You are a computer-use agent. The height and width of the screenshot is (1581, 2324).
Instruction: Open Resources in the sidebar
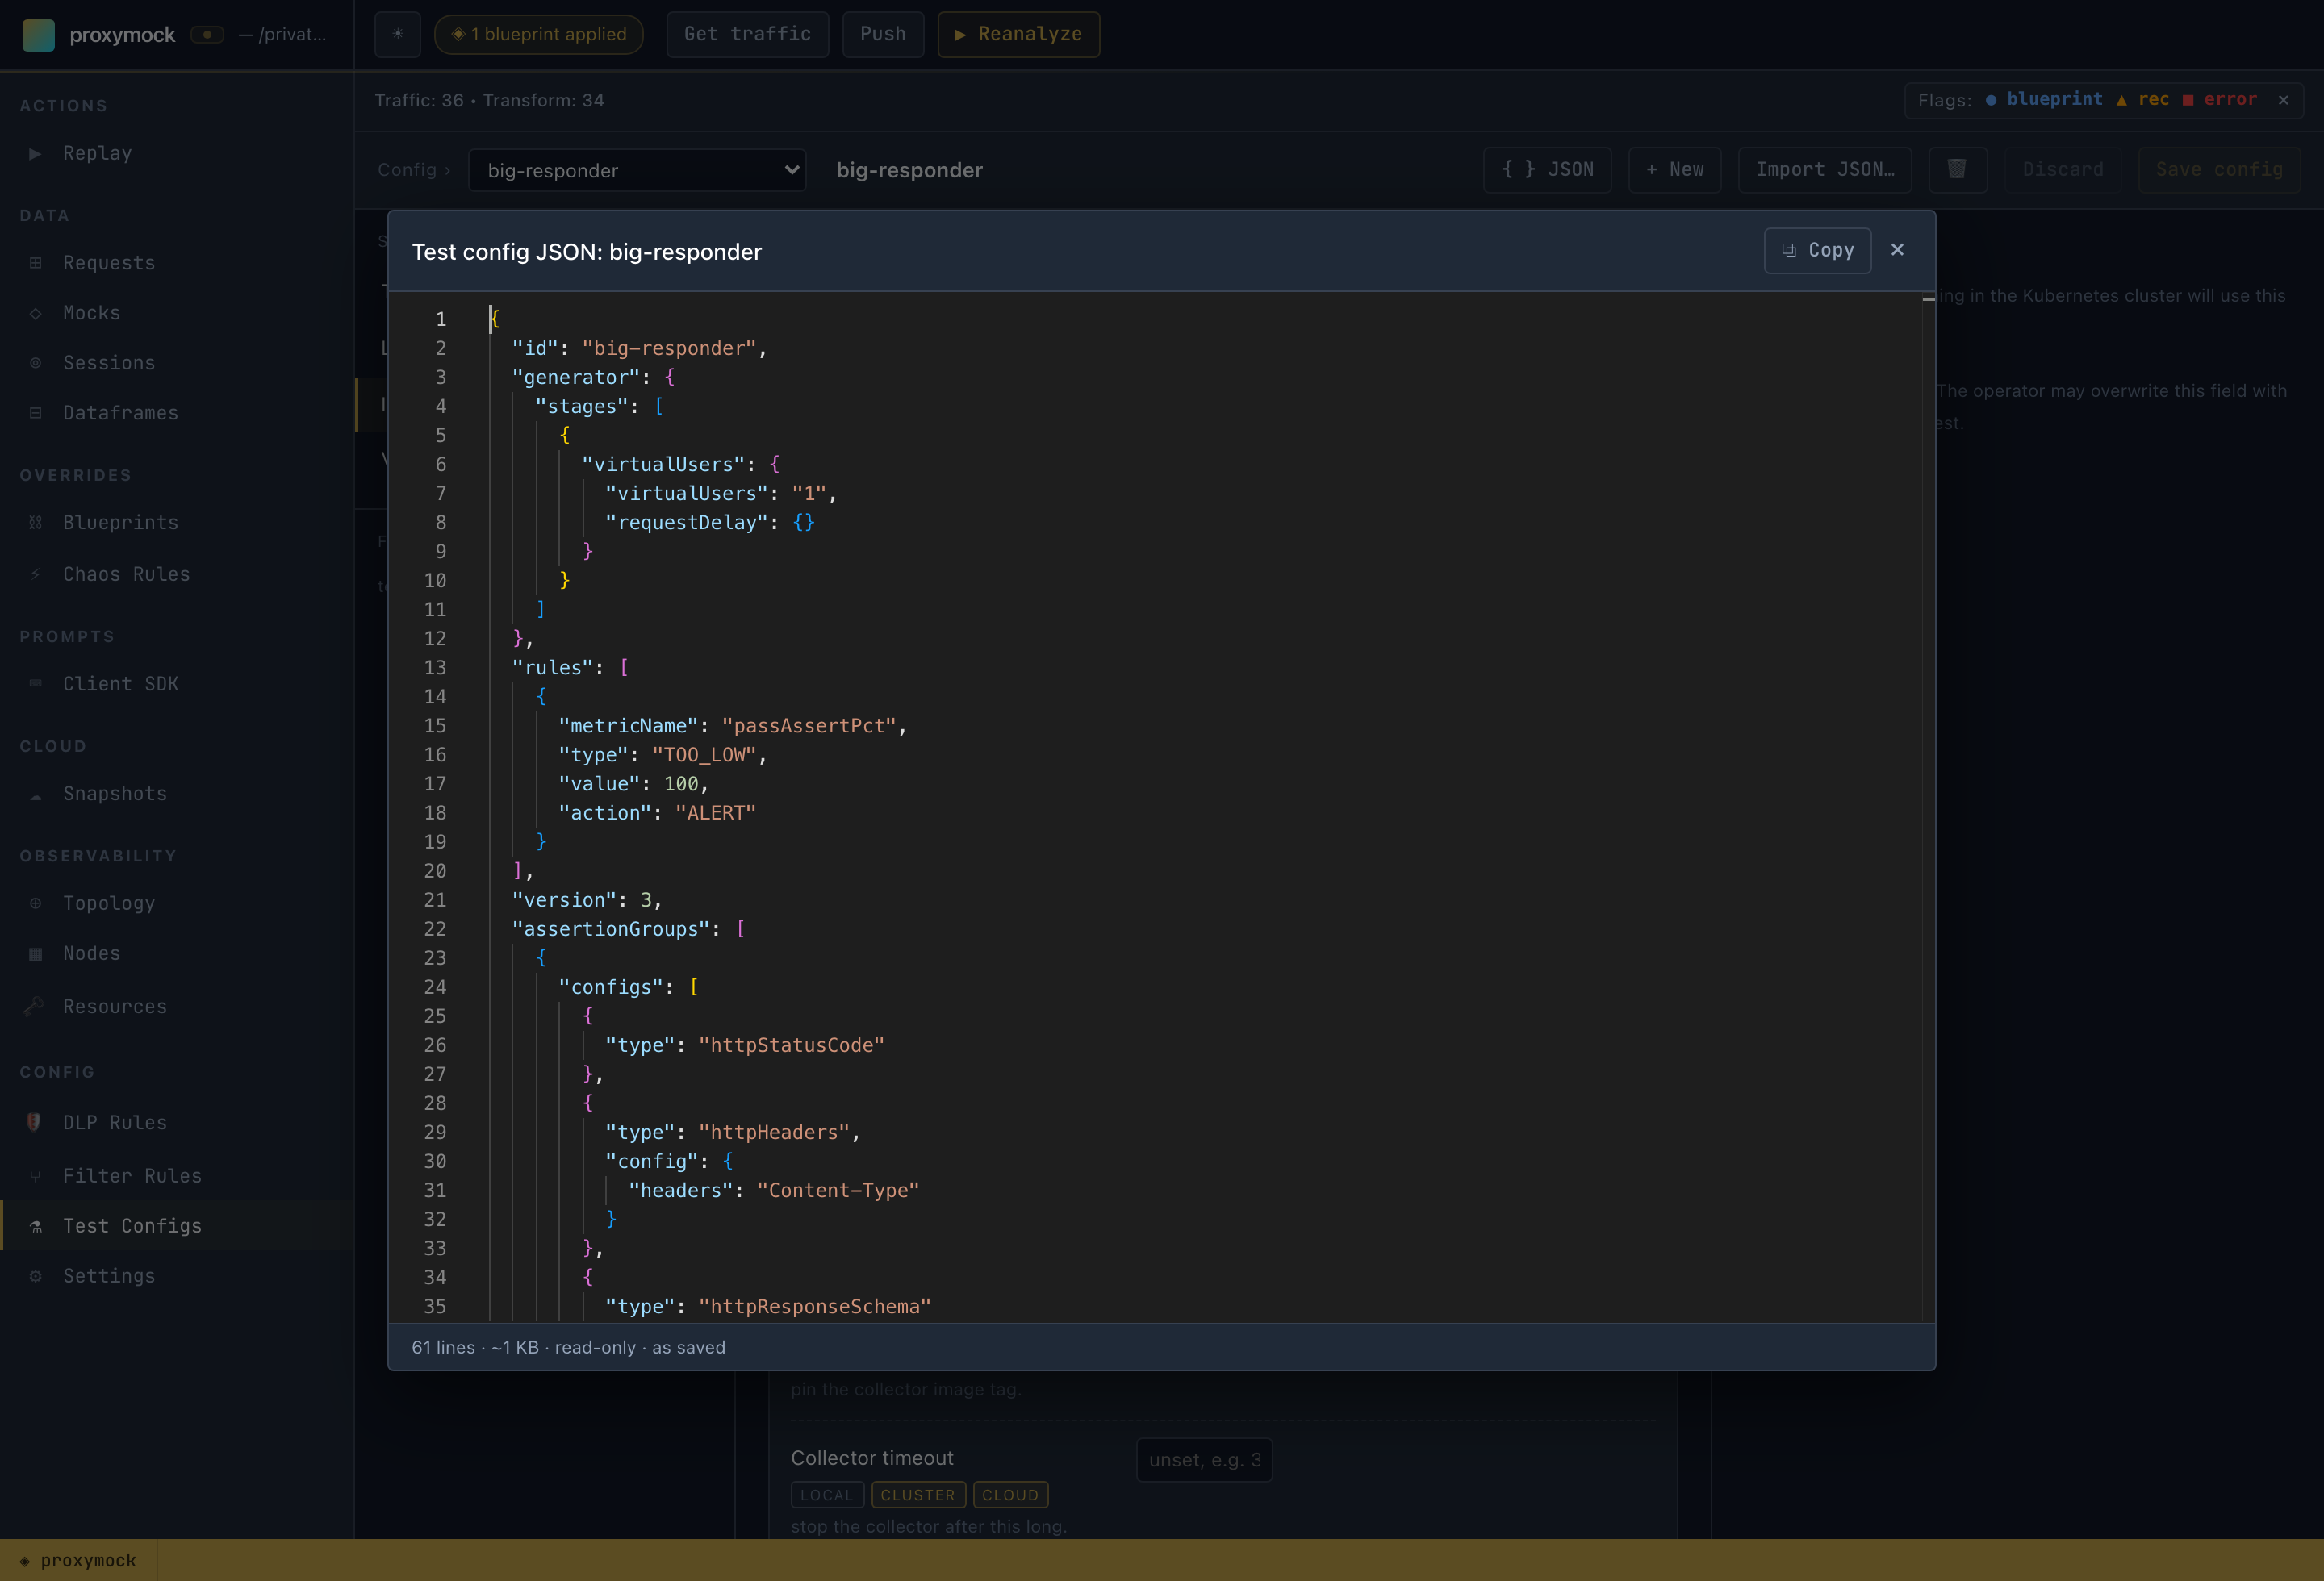177,1007
